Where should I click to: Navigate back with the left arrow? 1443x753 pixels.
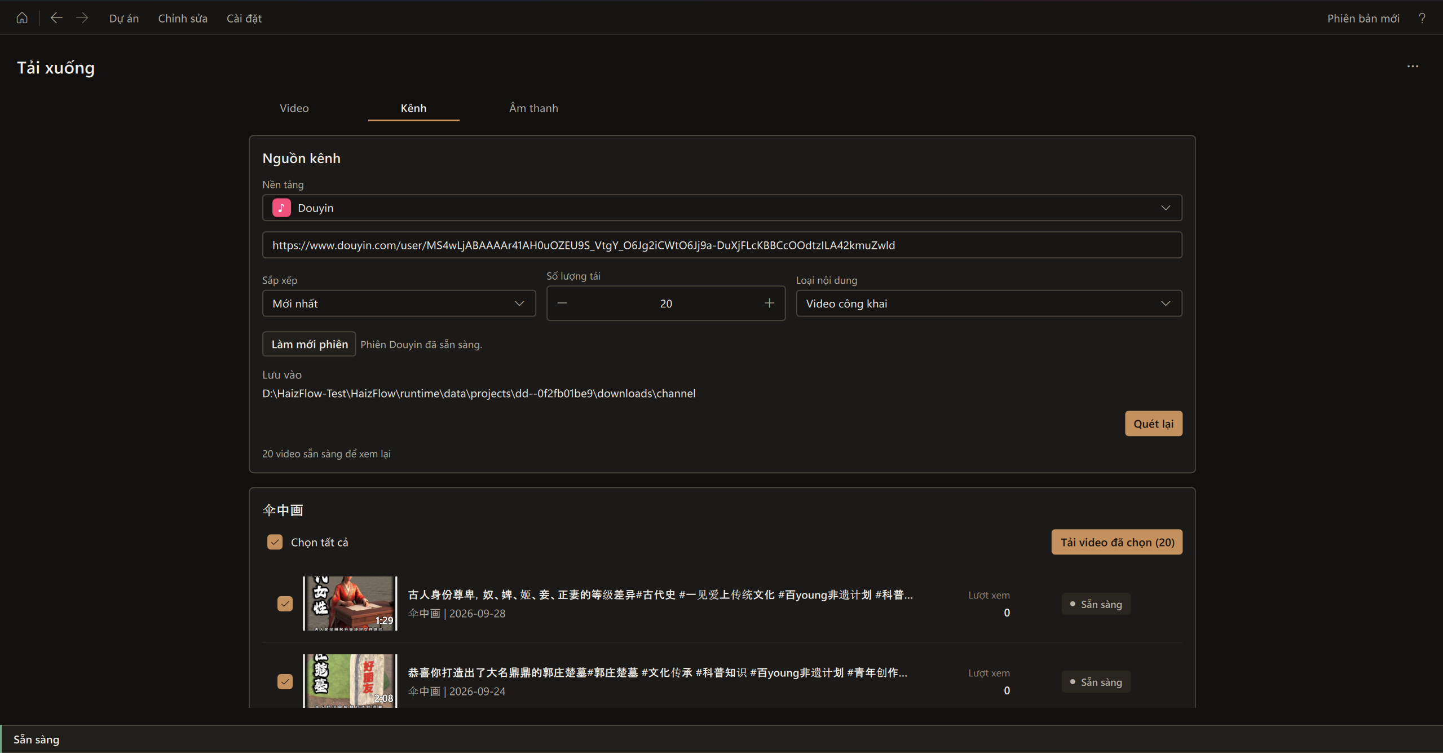click(x=56, y=18)
